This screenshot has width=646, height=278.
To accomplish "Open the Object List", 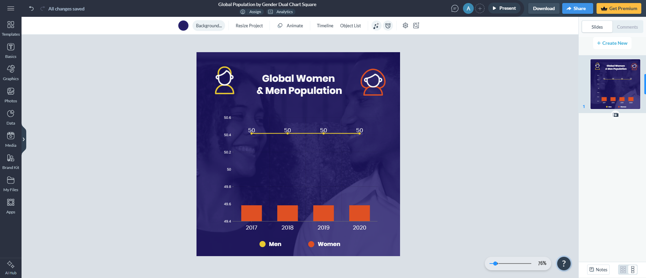I will pyautogui.click(x=350, y=26).
